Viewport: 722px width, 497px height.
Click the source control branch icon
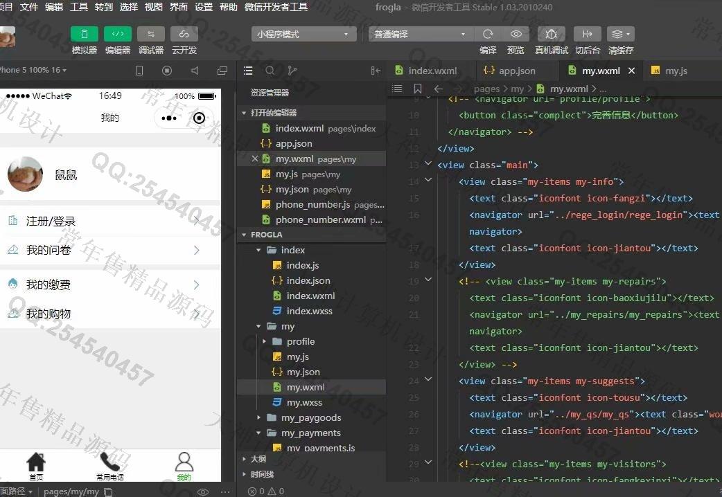point(292,71)
